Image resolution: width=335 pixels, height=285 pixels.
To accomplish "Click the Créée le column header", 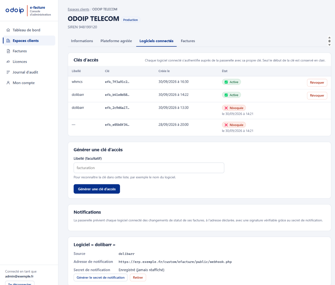I will (x=164, y=71).
